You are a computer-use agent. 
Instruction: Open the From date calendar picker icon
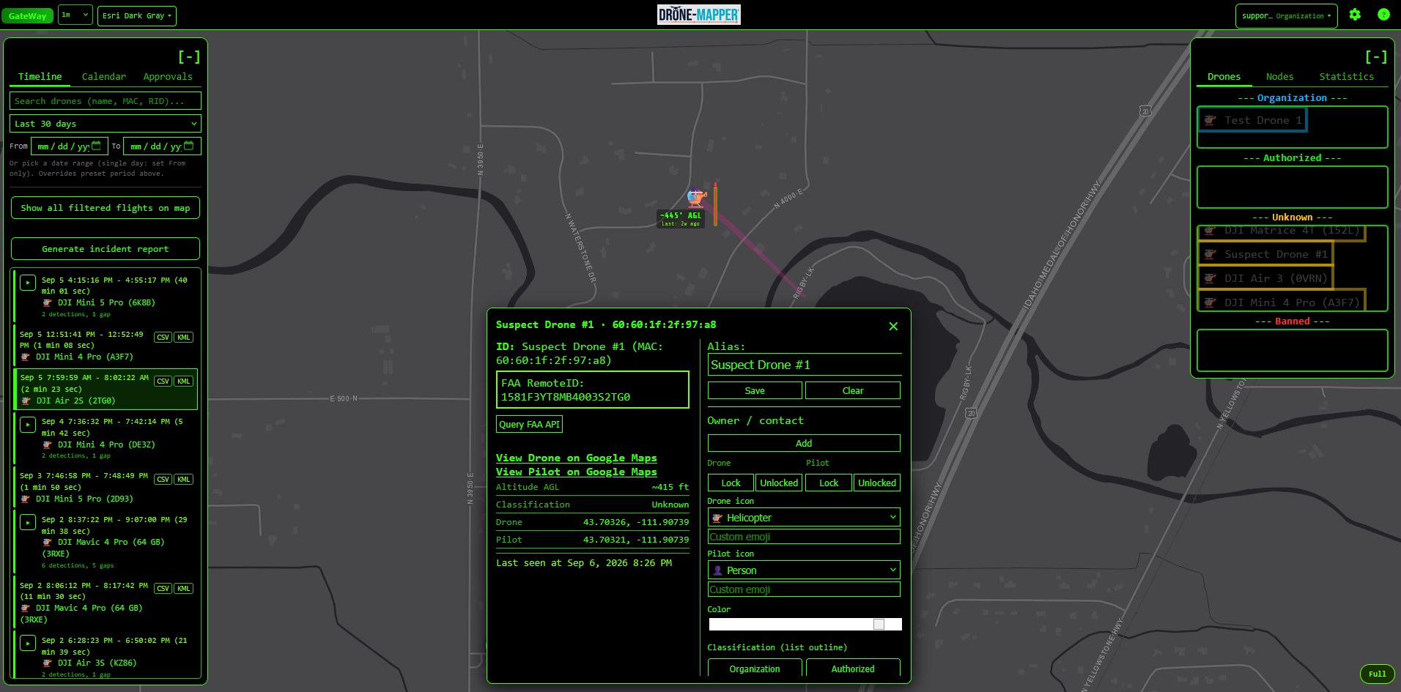click(96, 146)
